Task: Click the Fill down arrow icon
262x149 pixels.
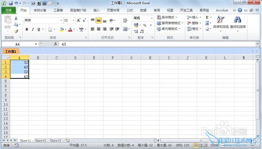Action: coord(207,23)
